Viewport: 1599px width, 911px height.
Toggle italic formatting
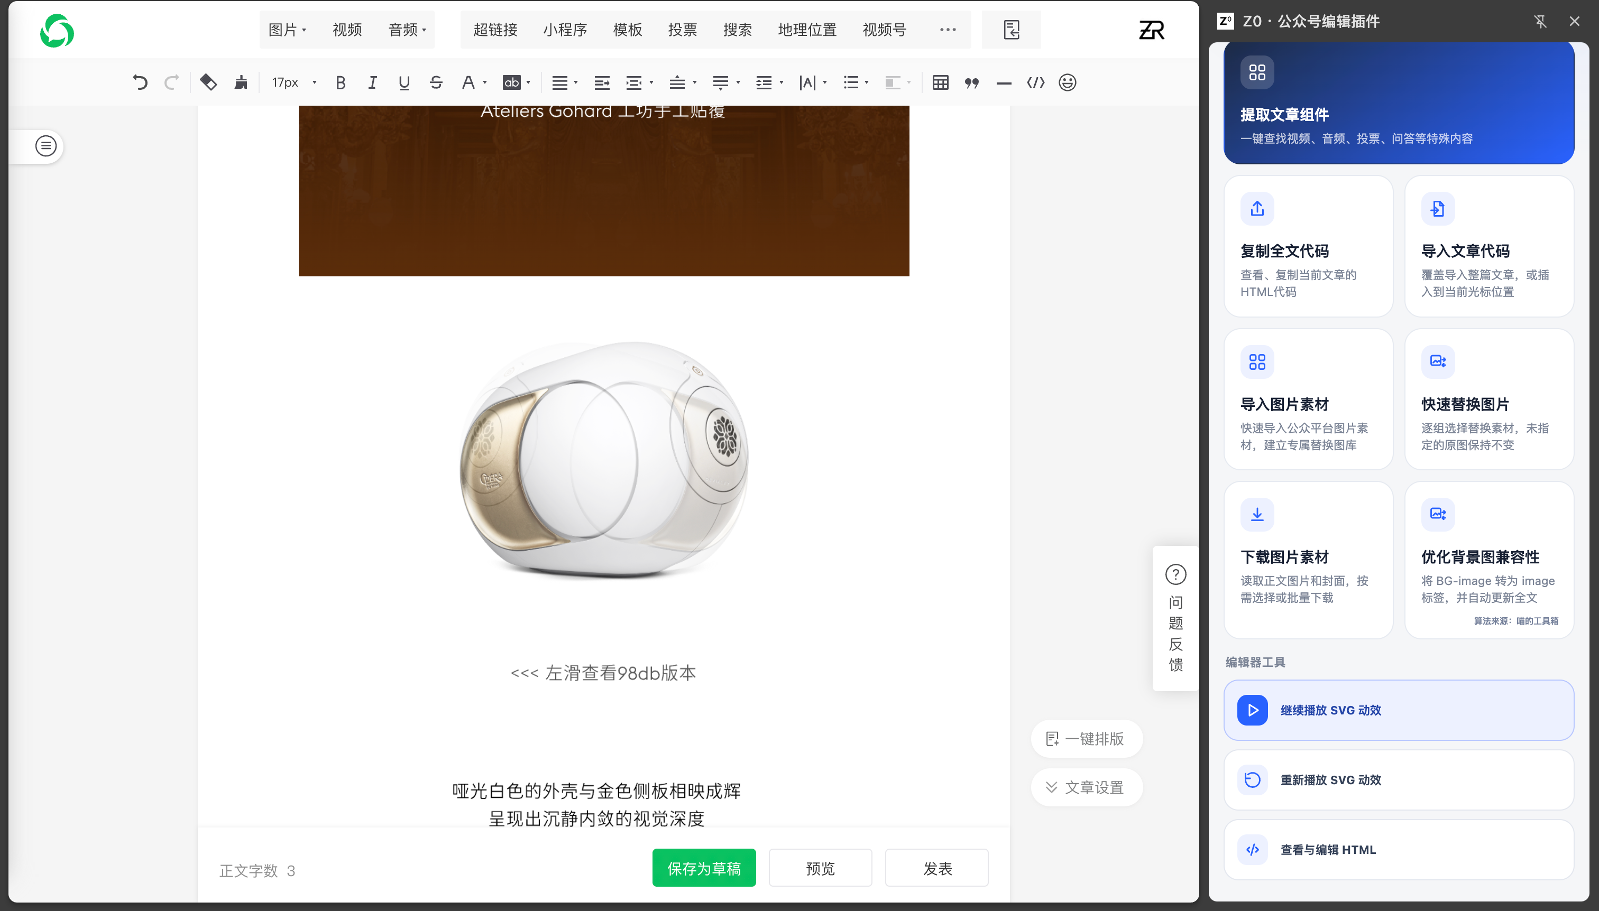point(372,82)
